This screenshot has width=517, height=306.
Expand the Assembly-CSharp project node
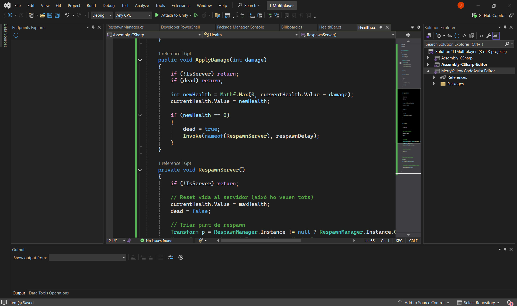point(428,58)
